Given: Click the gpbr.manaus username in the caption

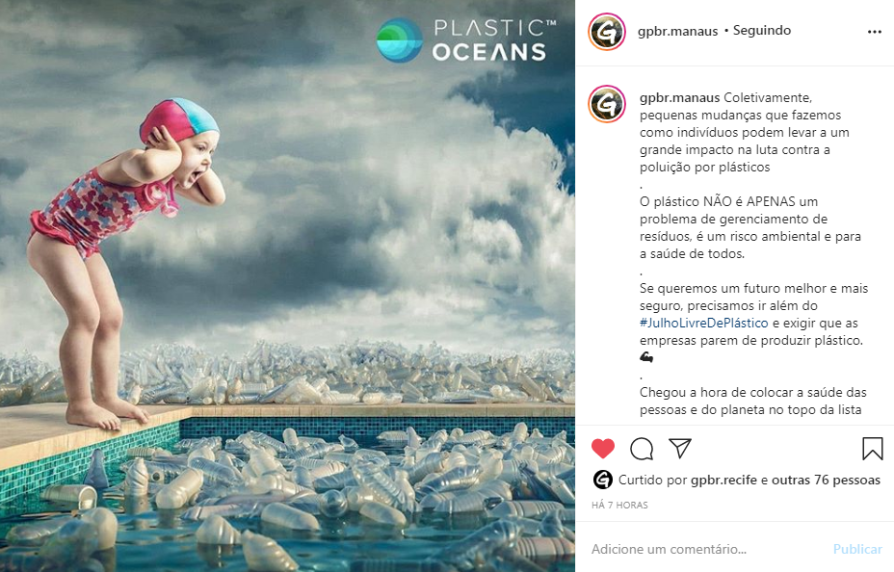Looking at the screenshot, I should (679, 98).
